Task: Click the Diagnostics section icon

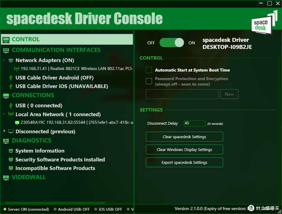Action: click(x=6, y=141)
